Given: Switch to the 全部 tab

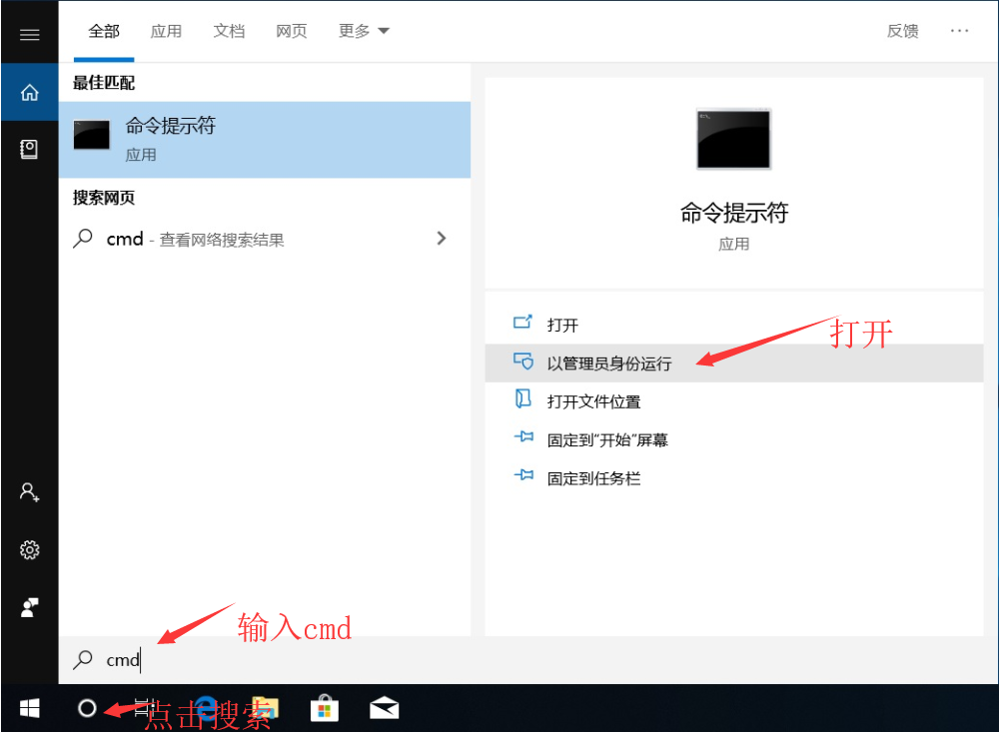Looking at the screenshot, I should tap(104, 31).
